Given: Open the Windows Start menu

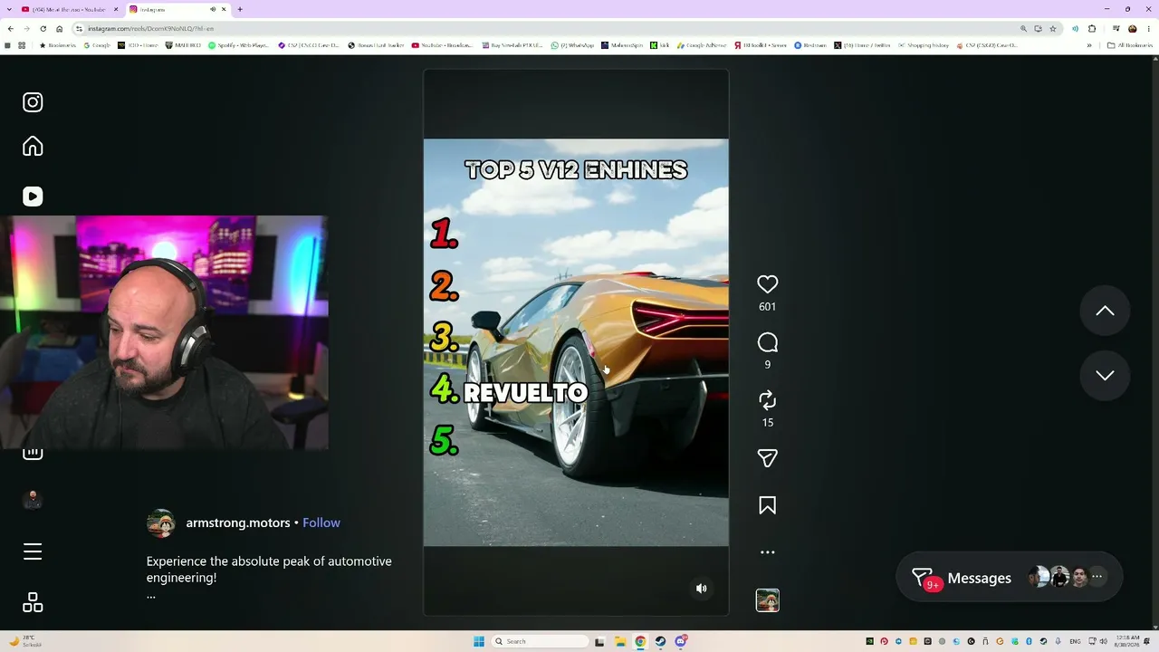Looking at the screenshot, I should pyautogui.click(x=479, y=642).
